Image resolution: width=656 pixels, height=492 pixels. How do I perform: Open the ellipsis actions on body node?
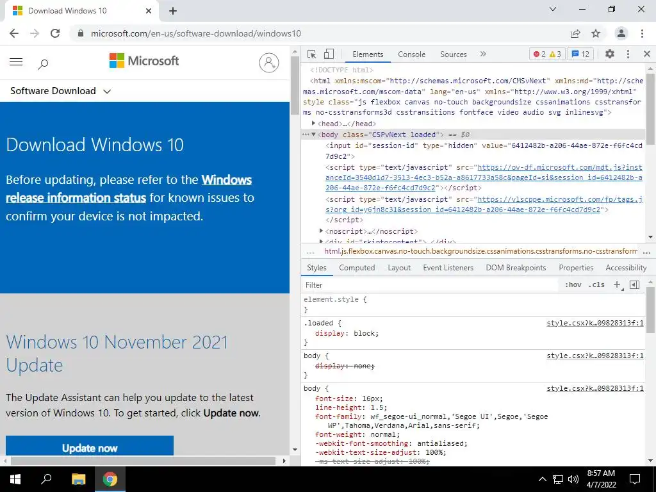(x=306, y=135)
